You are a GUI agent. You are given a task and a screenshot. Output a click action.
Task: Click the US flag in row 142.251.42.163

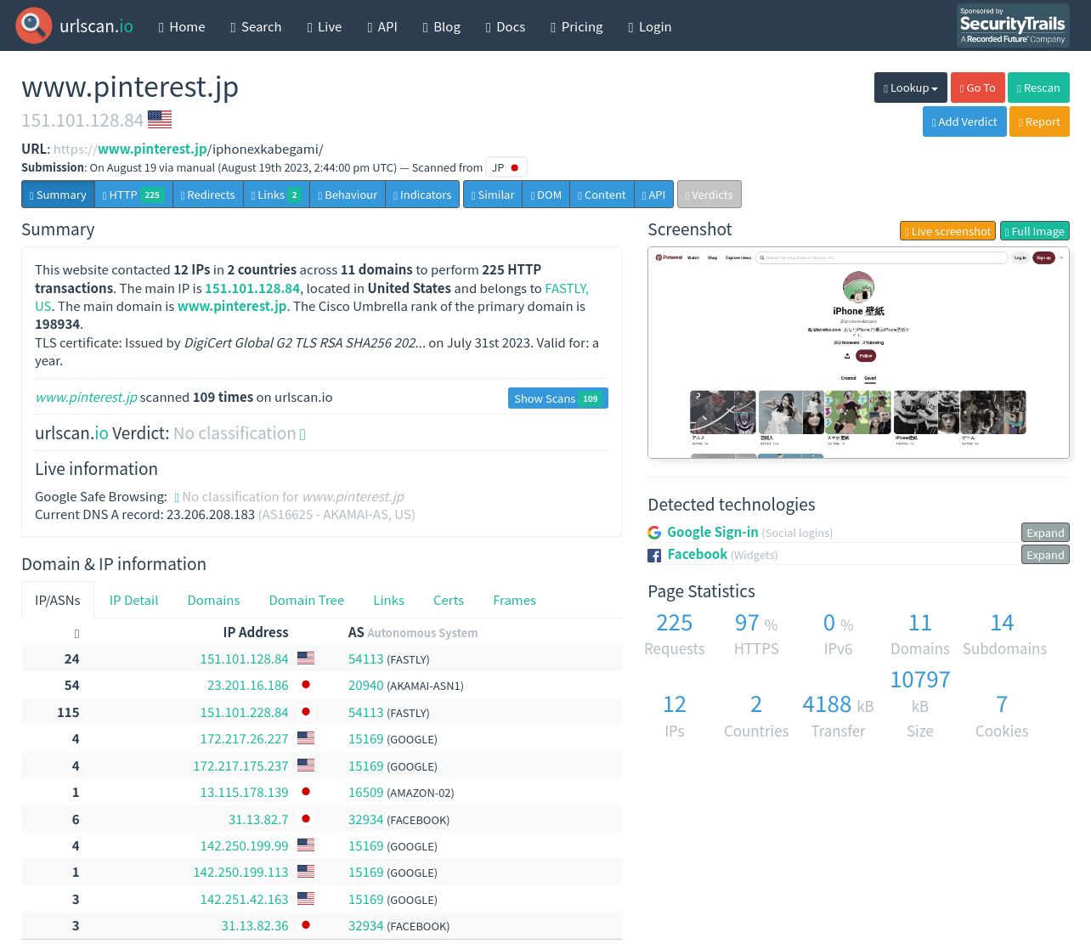click(306, 898)
